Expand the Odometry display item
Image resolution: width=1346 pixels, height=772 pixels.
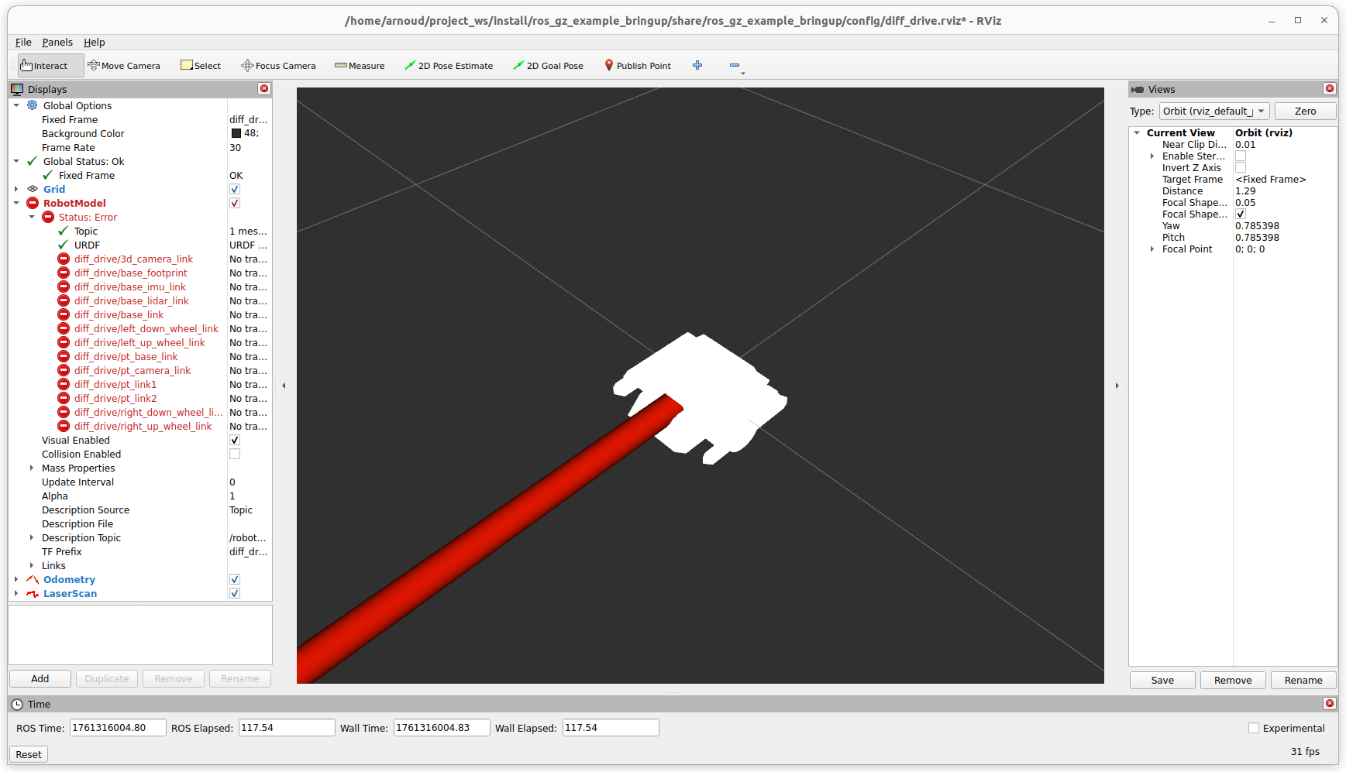click(16, 580)
